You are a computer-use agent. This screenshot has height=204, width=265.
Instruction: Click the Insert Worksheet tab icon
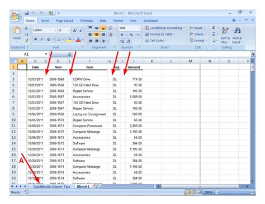(96, 186)
